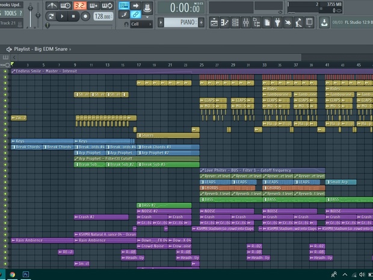
Task: Show hidden tray icons chevron
Action: click(345, 275)
